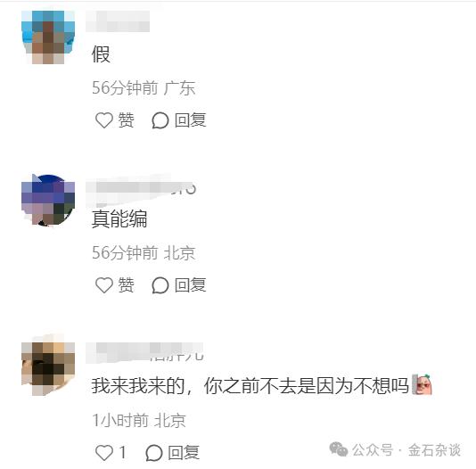Tap heart icon with 1 like

pos(104,453)
